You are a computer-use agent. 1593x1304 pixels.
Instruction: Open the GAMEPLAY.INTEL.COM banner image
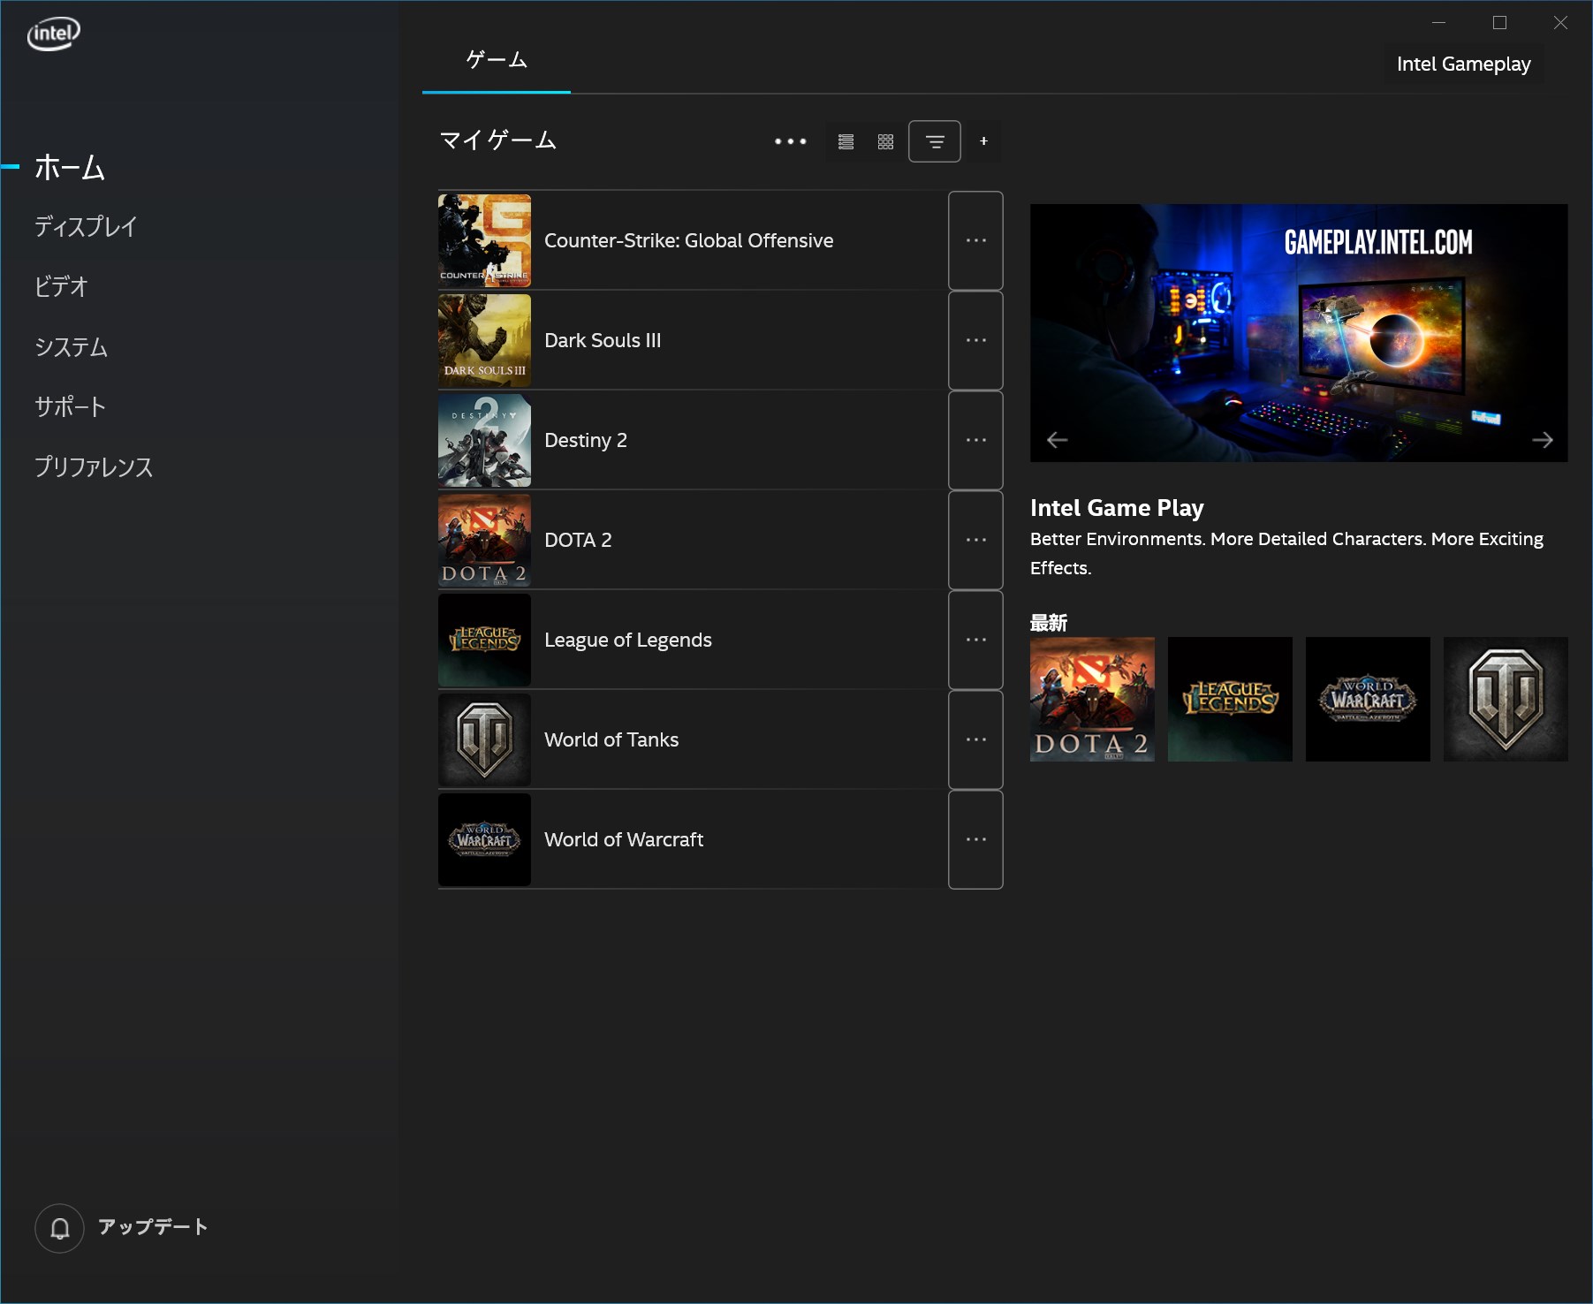[x=1299, y=333]
